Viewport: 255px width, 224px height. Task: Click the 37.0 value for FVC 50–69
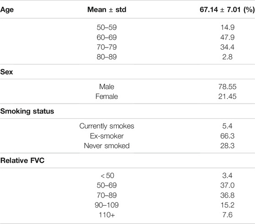[x=228, y=185]
